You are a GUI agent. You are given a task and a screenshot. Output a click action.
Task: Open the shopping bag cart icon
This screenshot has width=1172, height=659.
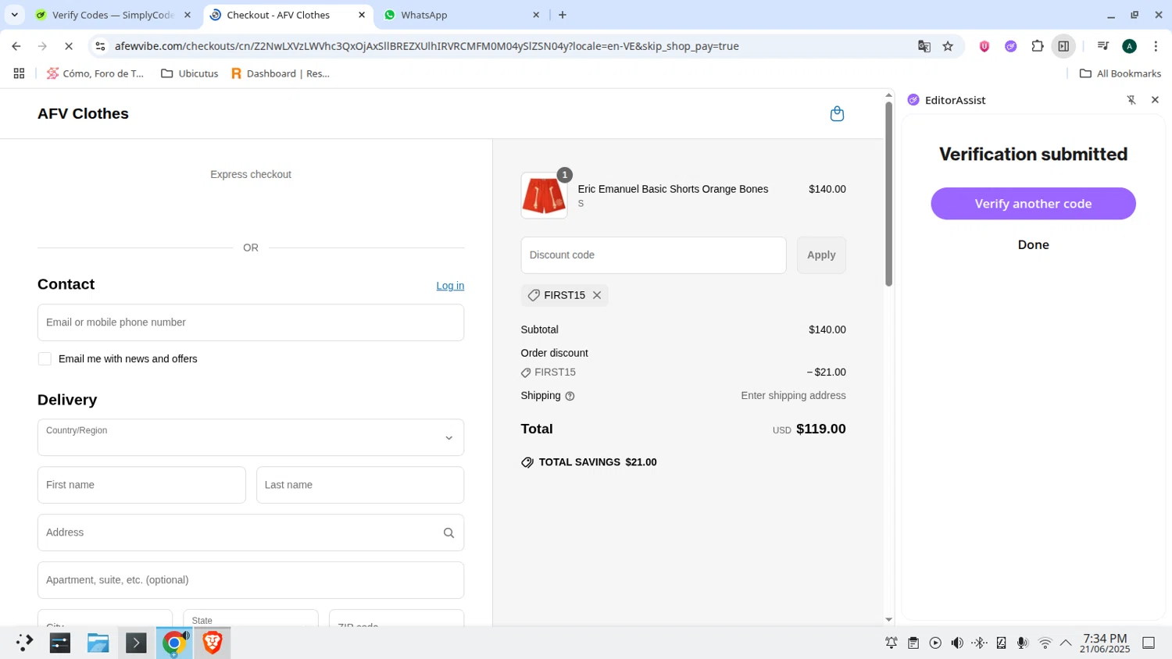click(837, 114)
